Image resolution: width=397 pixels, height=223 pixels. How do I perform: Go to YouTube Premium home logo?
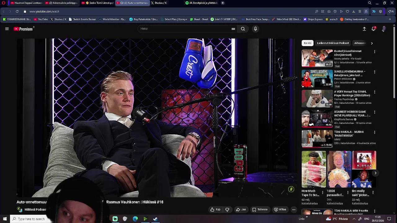[x=24, y=29]
